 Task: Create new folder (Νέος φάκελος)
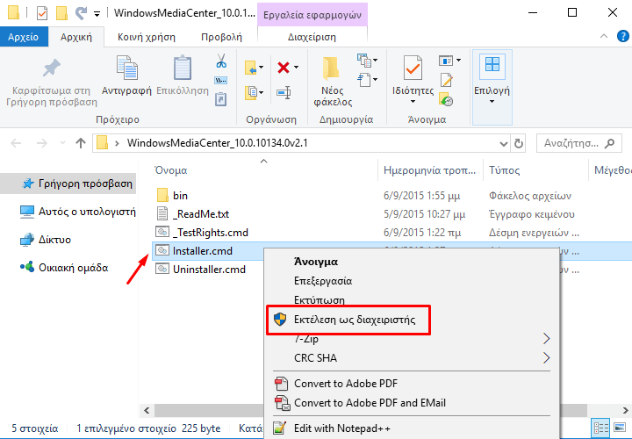(333, 82)
